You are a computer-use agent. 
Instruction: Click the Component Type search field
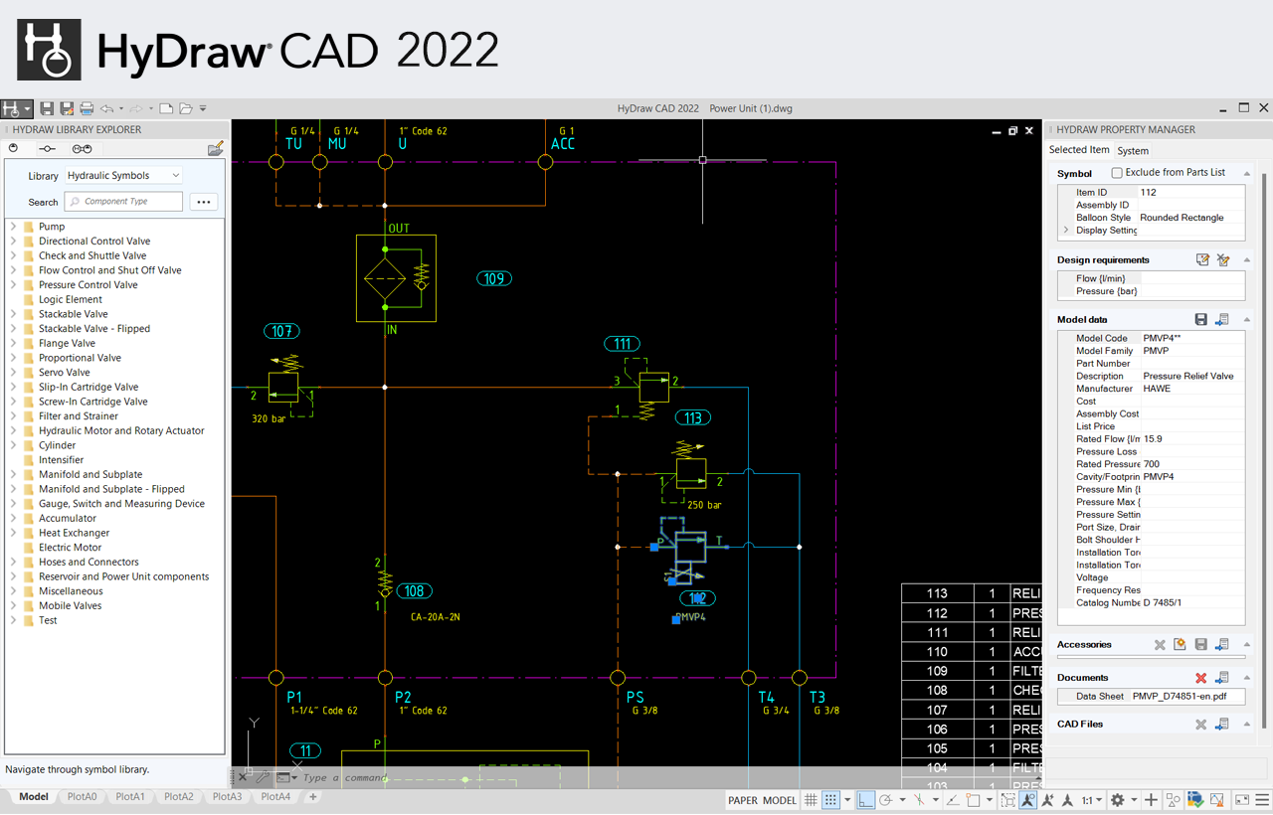(x=123, y=202)
